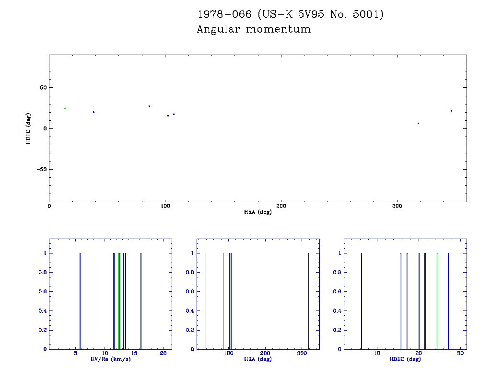Click the rightmost blue point in scatter plot
The width and height of the screenshot is (491, 368).
[x=451, y=111]
